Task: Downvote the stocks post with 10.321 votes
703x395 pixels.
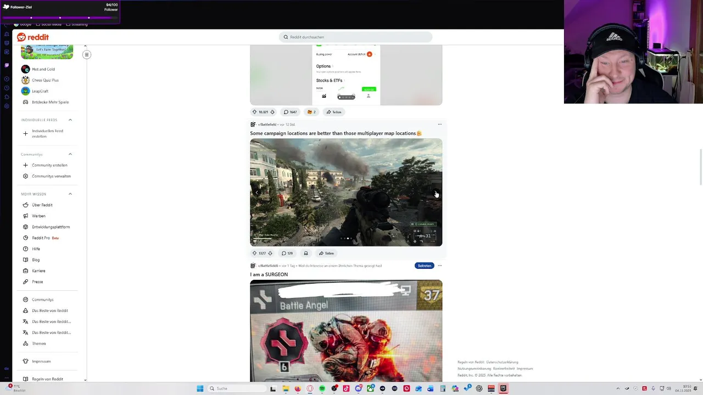Action: pyautogui.click(x=272, y=112)
